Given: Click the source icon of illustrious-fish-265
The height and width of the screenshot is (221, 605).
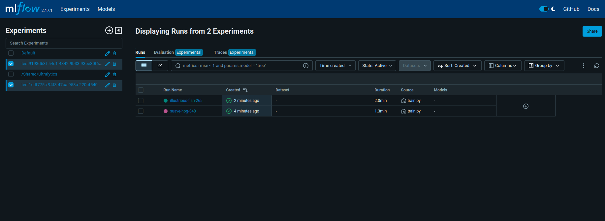Looking at the screenshot, I should pyautogui.click(x=403, y=101).
